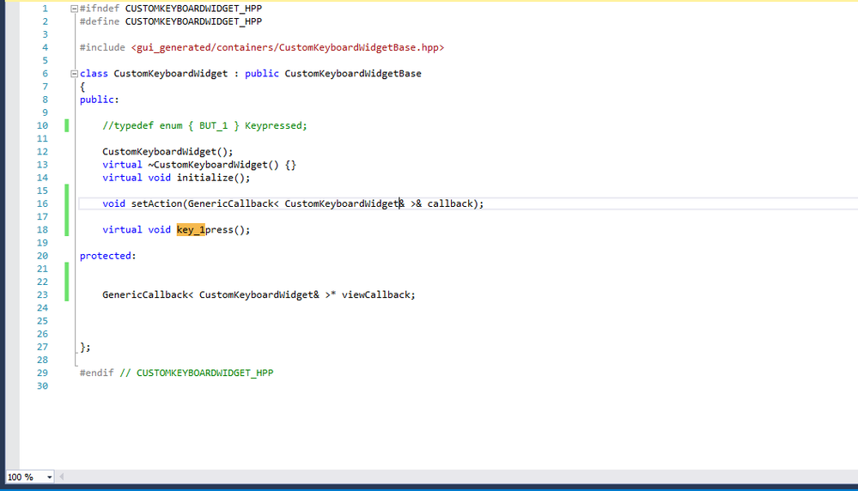Image resolution: width=858 pixels, height=491 pixels.
Task: Click GenericCallback on line 23
Action: pos(145,294)
